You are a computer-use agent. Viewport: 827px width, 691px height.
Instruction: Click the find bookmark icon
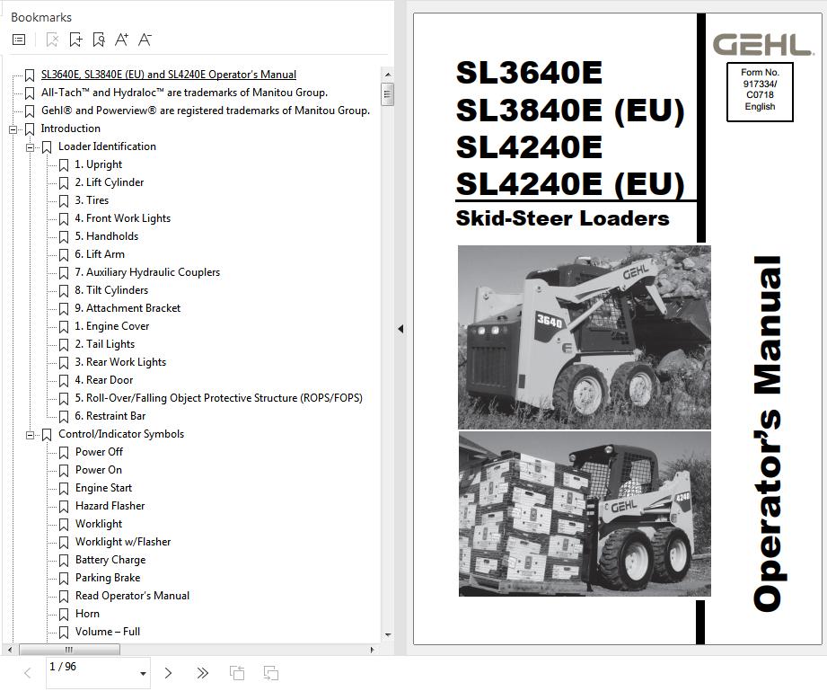coord(99,40)
